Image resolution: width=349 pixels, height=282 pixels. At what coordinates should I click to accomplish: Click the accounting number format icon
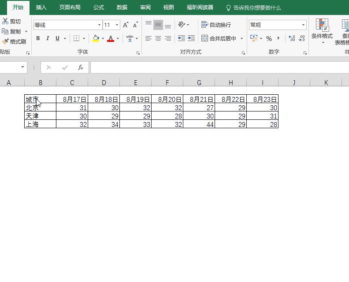(254, 38)
